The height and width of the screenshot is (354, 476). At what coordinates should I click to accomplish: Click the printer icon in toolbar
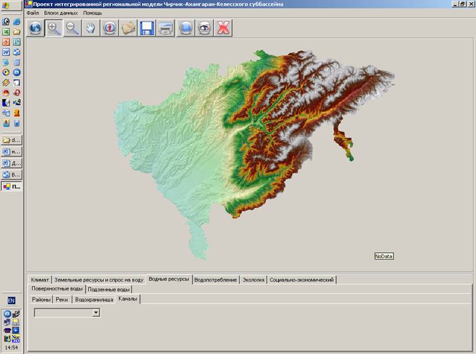coord(166,28)
